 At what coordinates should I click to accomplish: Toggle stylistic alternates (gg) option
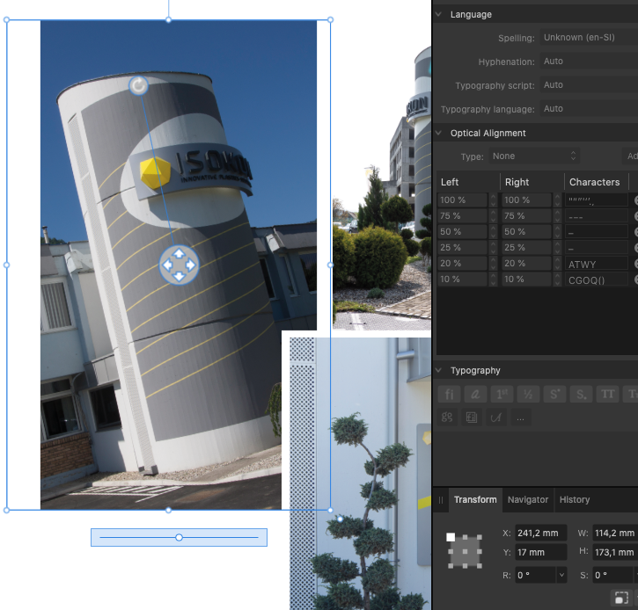[x=447, y=418]
